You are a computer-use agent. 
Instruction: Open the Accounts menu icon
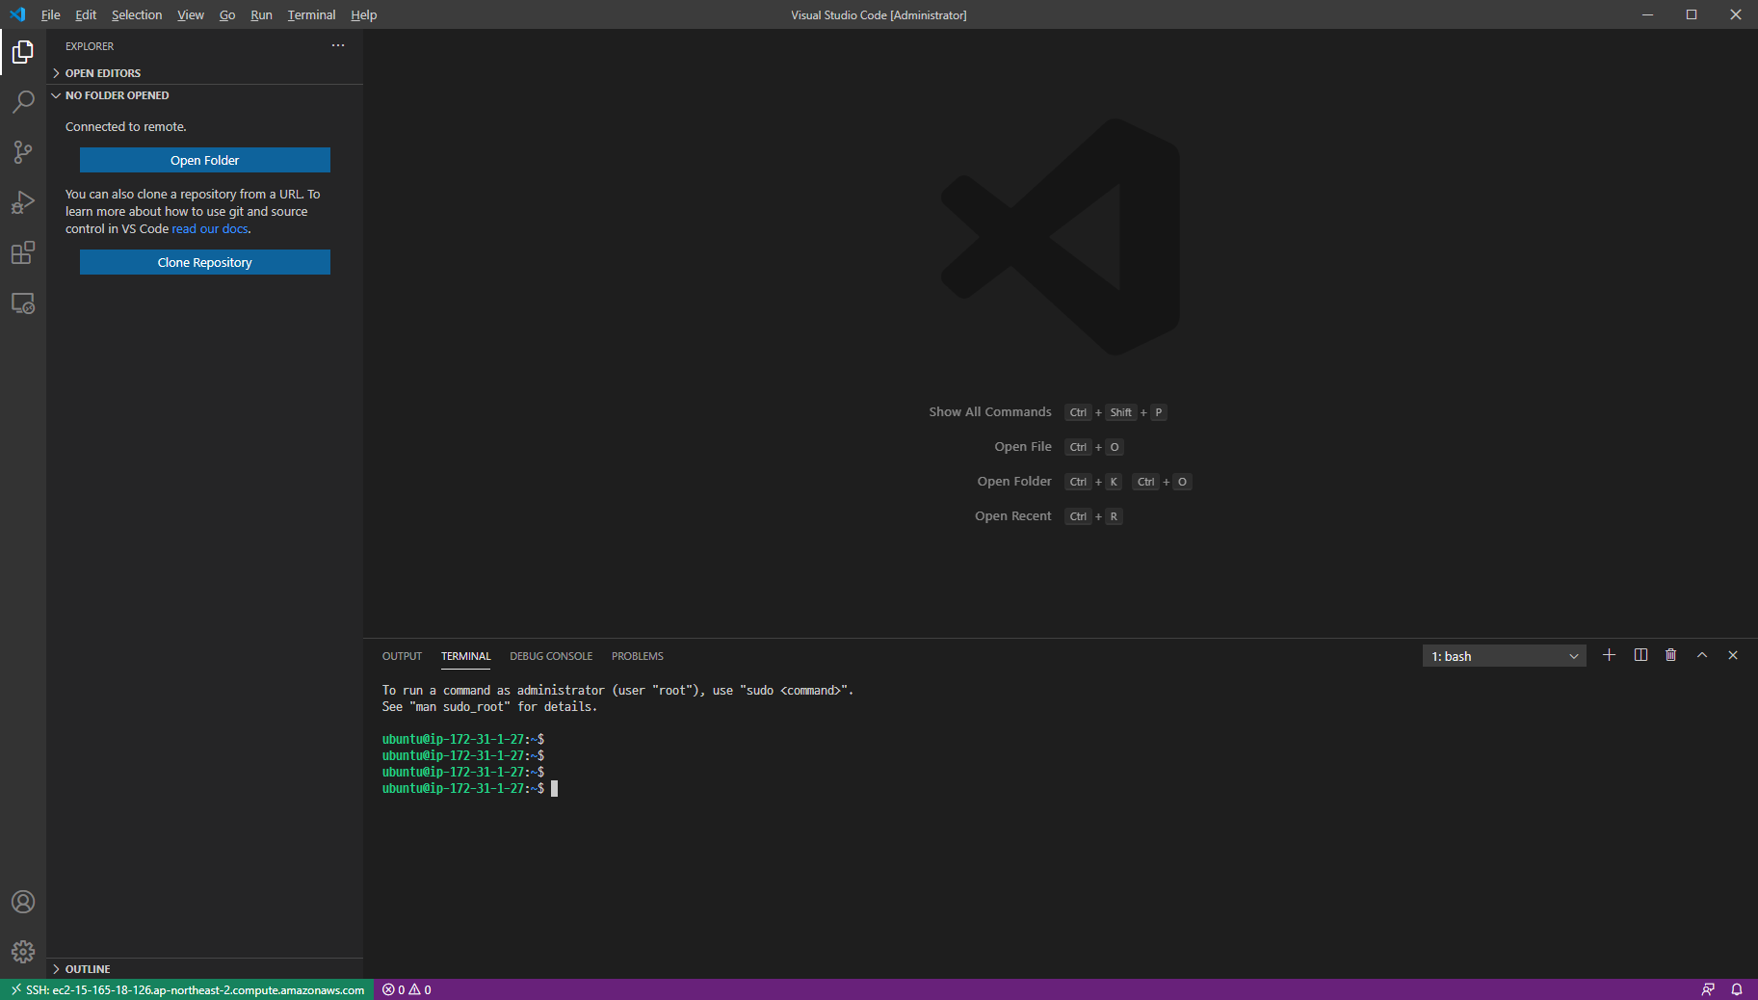23,902
